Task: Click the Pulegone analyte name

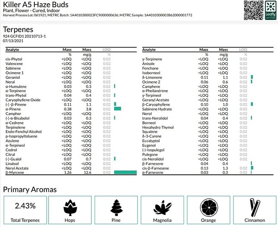Action: click(x=150, y=154)
